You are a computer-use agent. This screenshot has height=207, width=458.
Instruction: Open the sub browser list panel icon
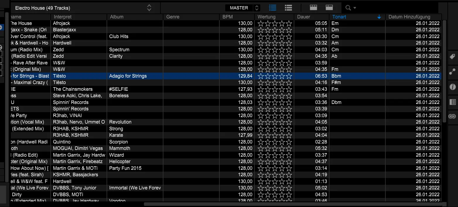452,102
